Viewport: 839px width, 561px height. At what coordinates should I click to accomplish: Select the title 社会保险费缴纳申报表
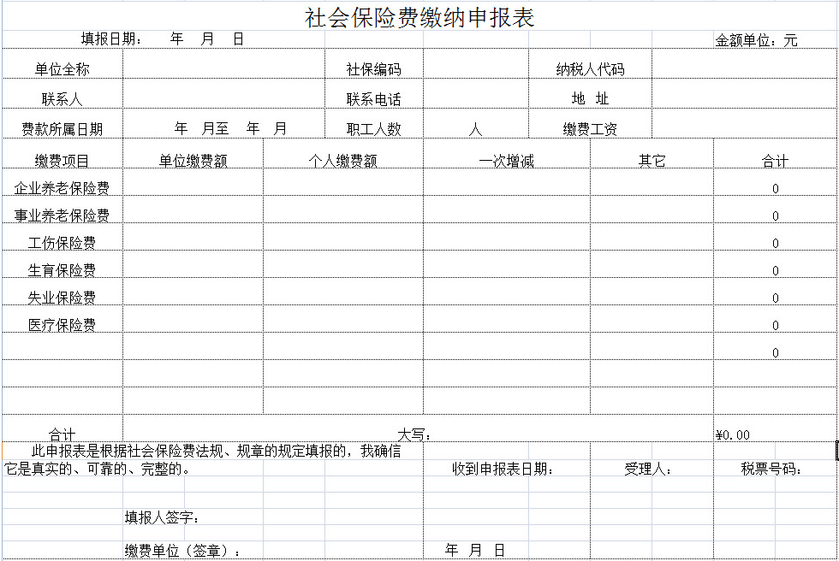point(419,17)
